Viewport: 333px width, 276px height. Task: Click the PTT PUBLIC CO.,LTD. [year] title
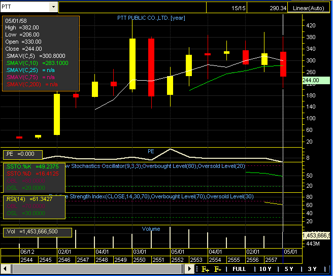coord(151,18)
